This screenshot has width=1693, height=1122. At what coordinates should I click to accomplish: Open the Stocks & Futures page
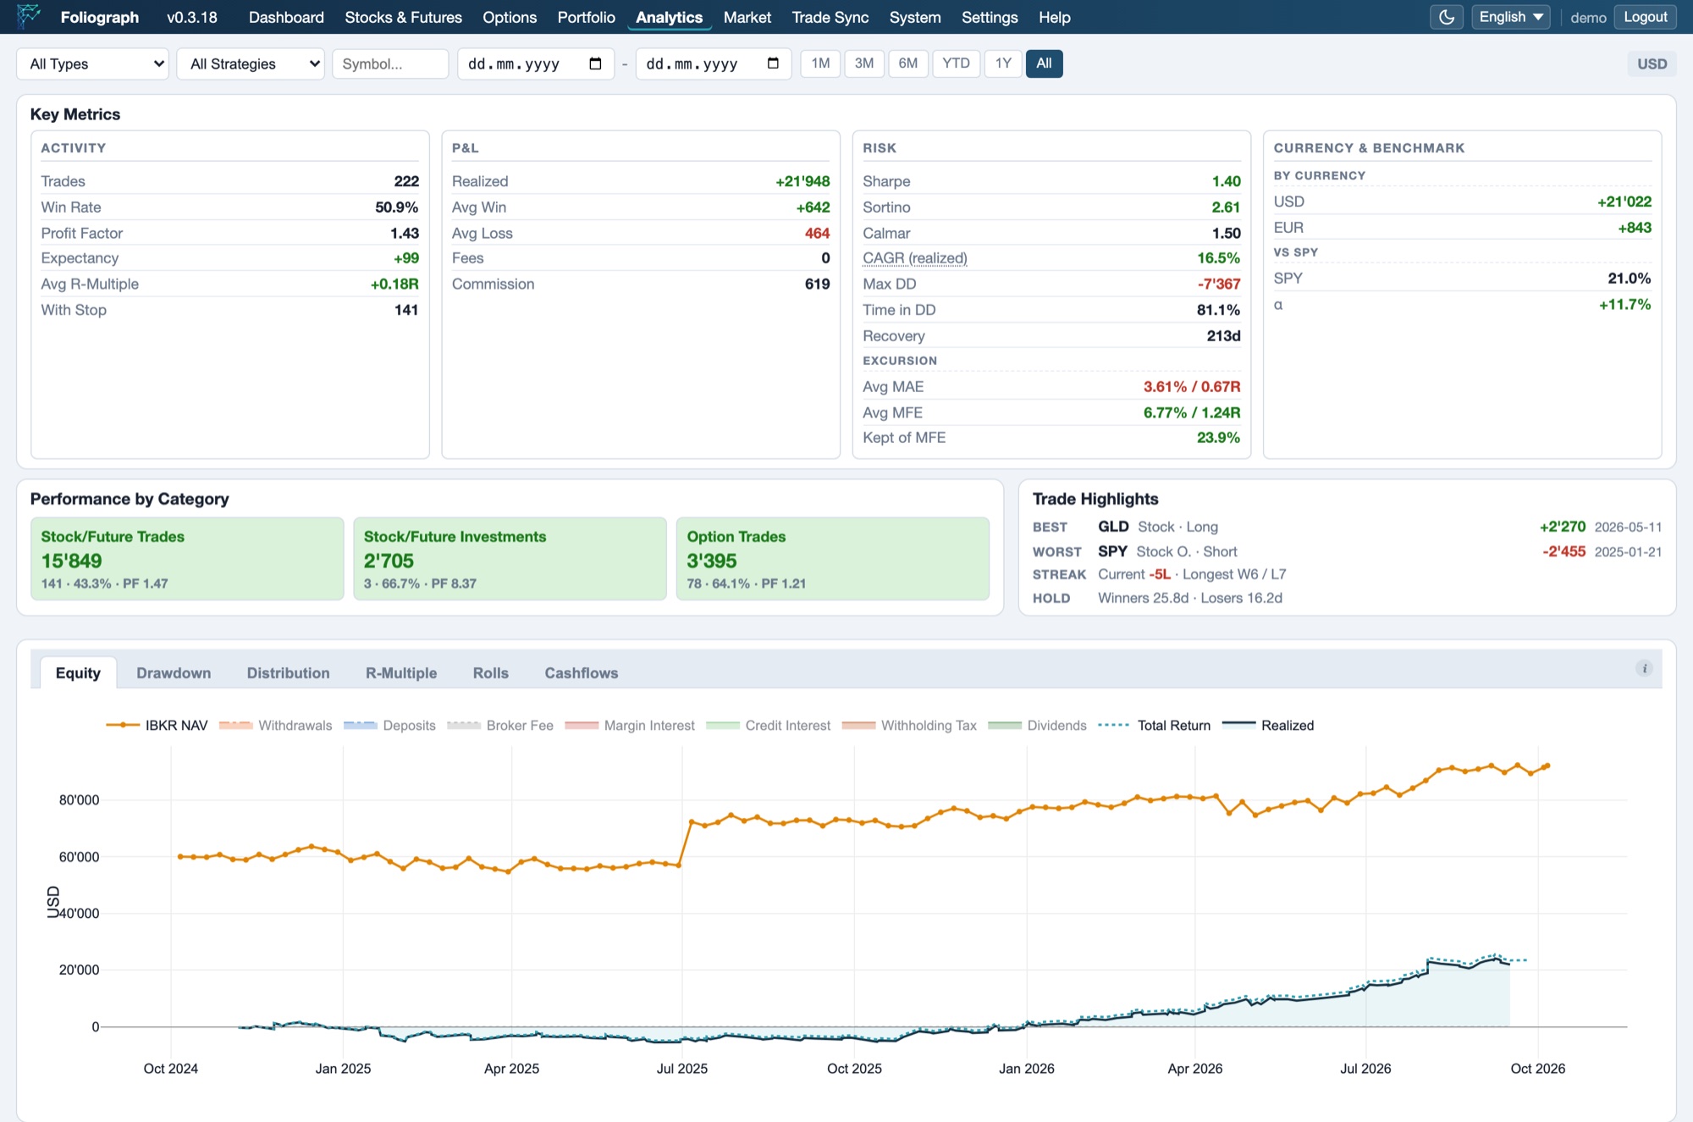[403, 17]
